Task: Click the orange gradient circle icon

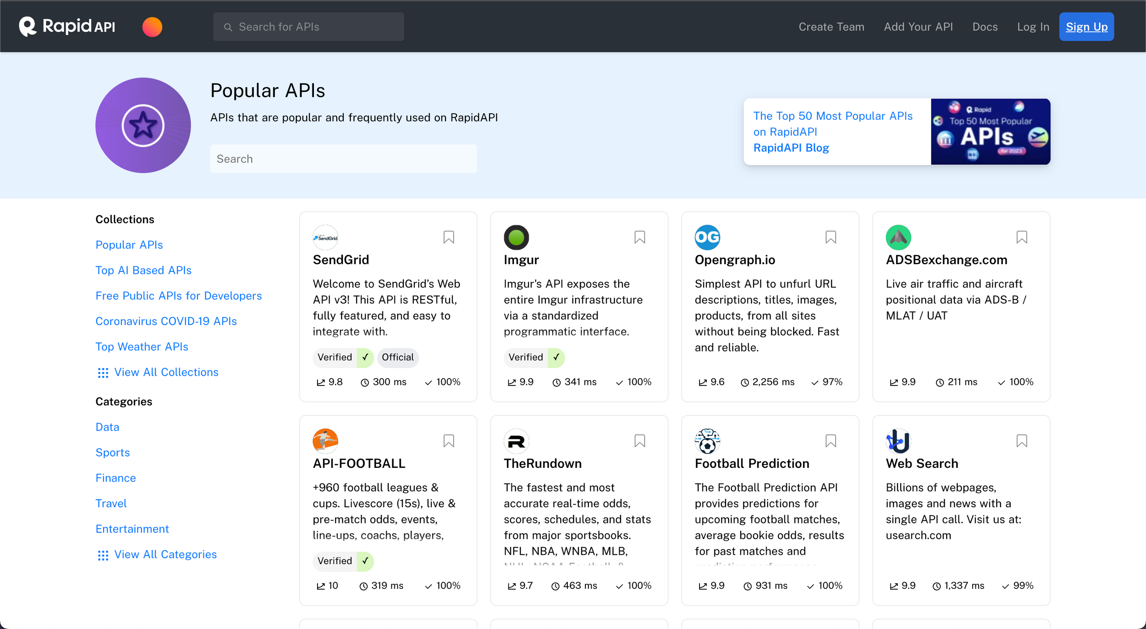Action: tap(152, 27)
